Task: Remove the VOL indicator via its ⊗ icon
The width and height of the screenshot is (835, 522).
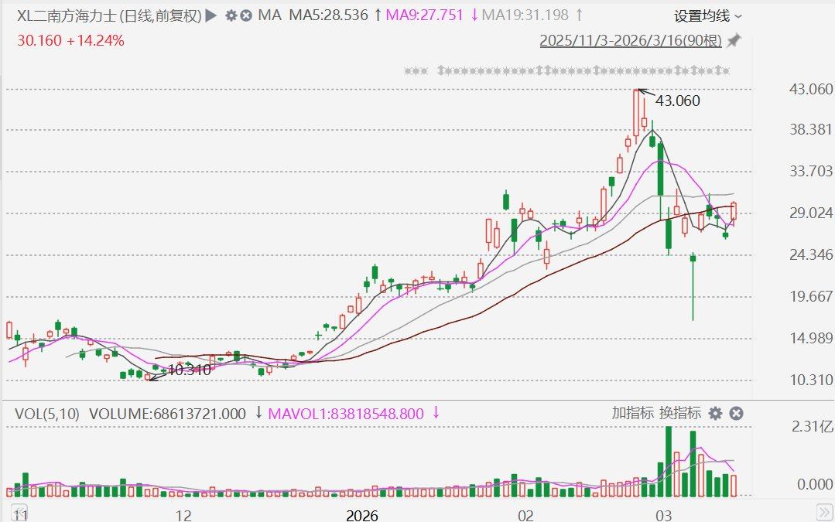Action: (x=736, y=414)
